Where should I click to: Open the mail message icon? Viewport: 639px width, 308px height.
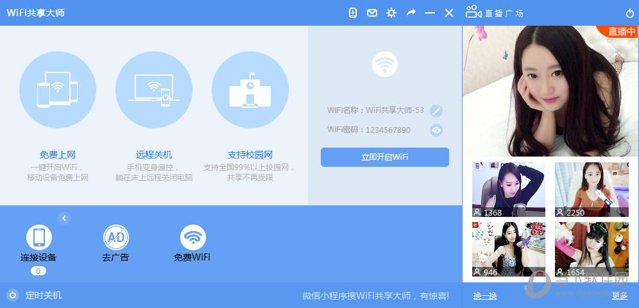(x=372, y=13)
